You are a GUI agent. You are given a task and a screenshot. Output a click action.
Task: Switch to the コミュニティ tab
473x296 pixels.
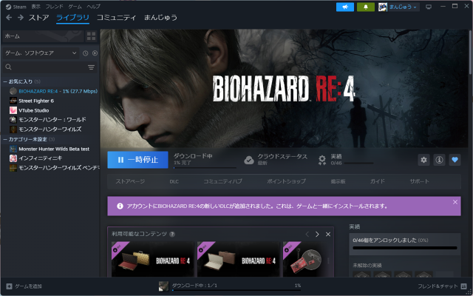[117, 18]
